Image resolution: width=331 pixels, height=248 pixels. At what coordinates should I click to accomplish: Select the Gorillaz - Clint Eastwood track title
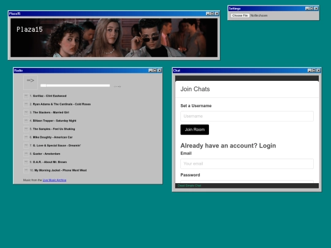point(50,96)
